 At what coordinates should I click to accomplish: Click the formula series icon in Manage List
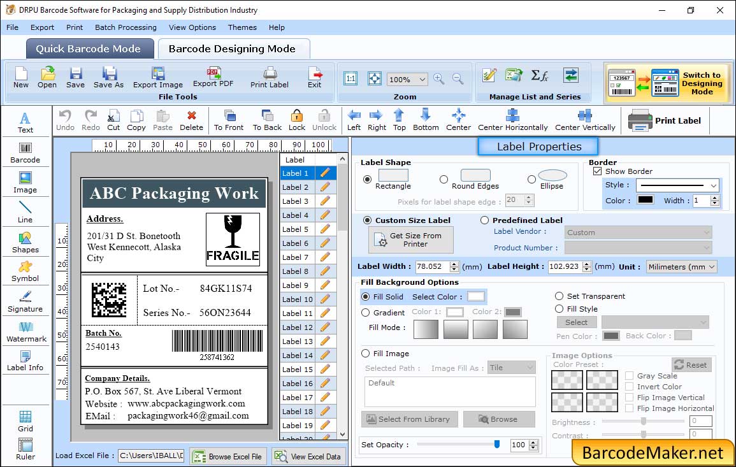coord(539,75)
